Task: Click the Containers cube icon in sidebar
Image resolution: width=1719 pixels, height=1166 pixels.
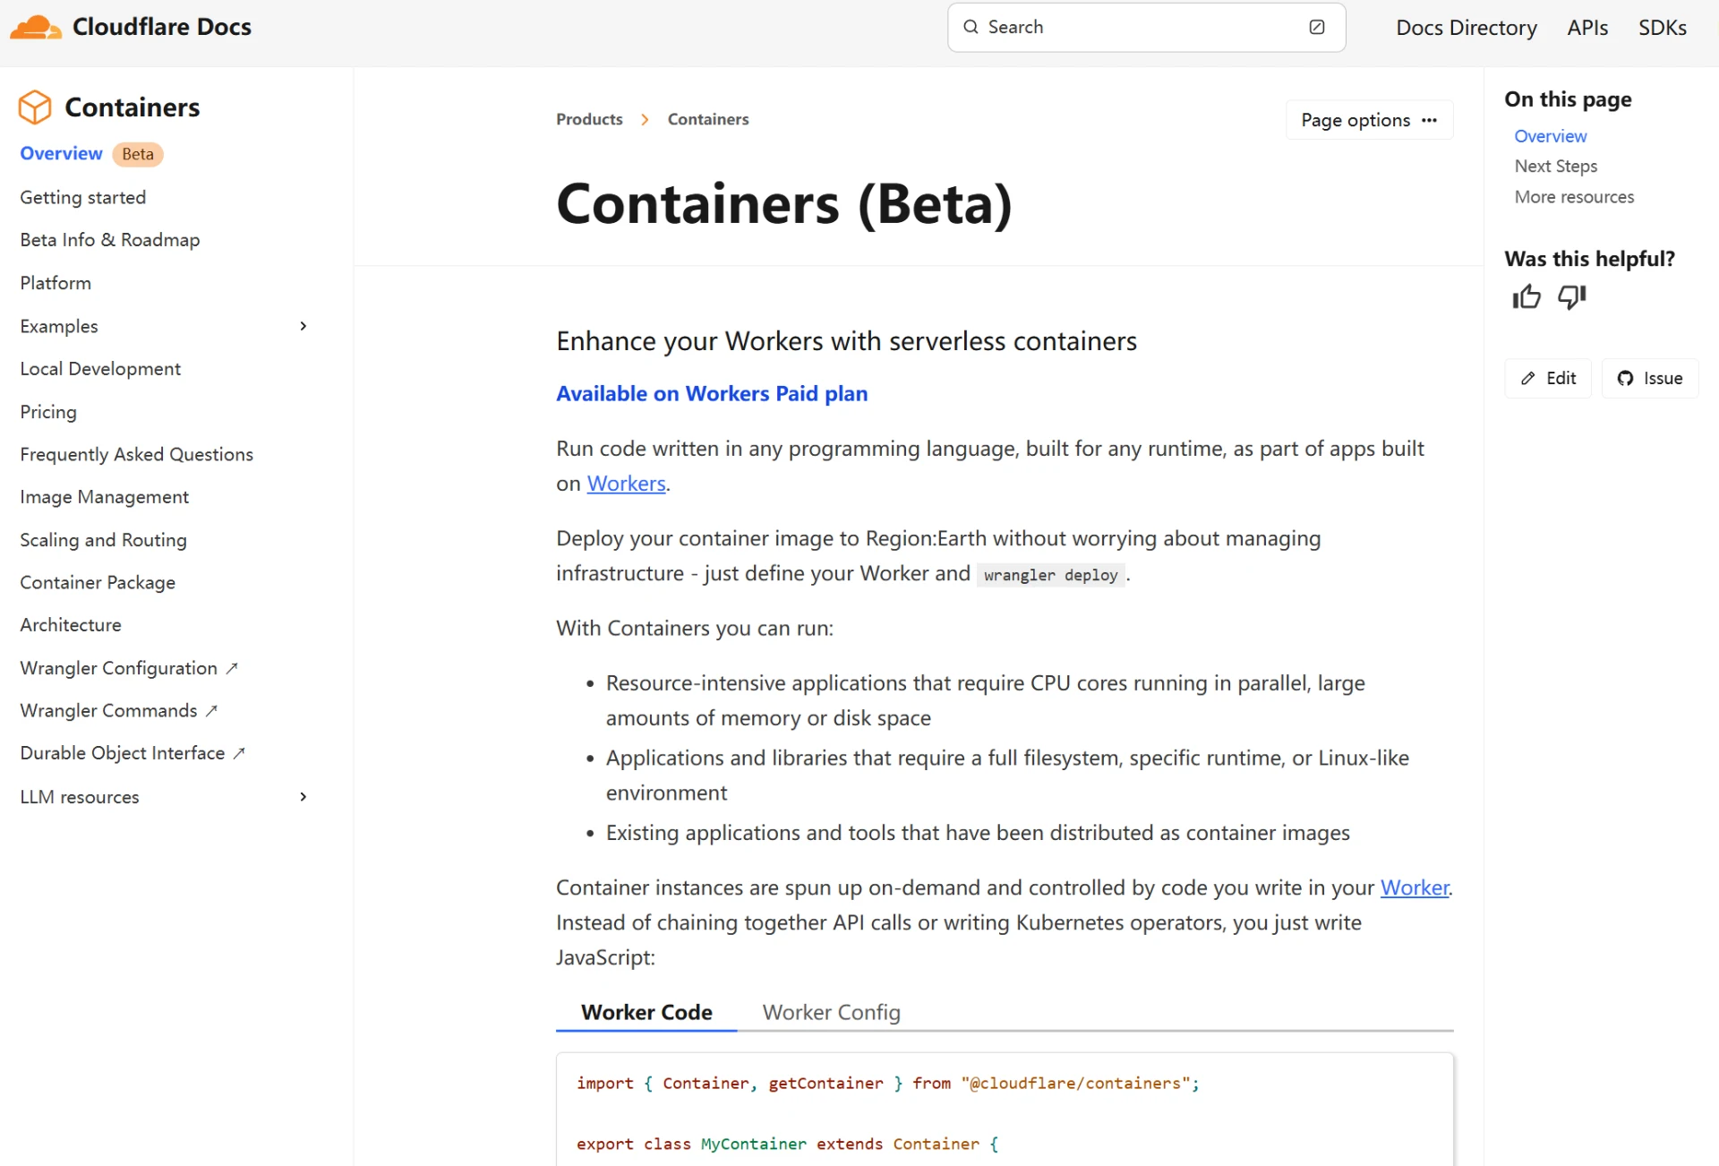Action: coord(35,107)
